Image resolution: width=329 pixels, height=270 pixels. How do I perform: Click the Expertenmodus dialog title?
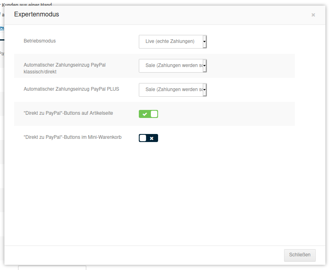point(37,14)
